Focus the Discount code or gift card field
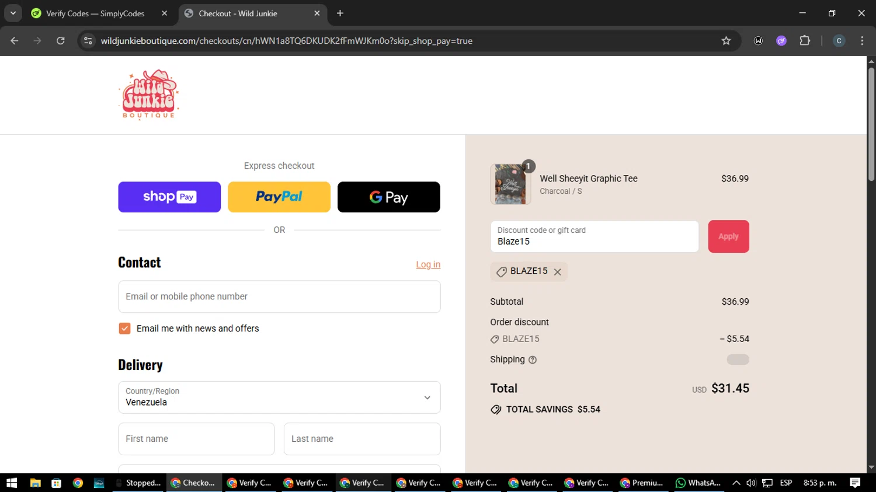 point(595,236)
